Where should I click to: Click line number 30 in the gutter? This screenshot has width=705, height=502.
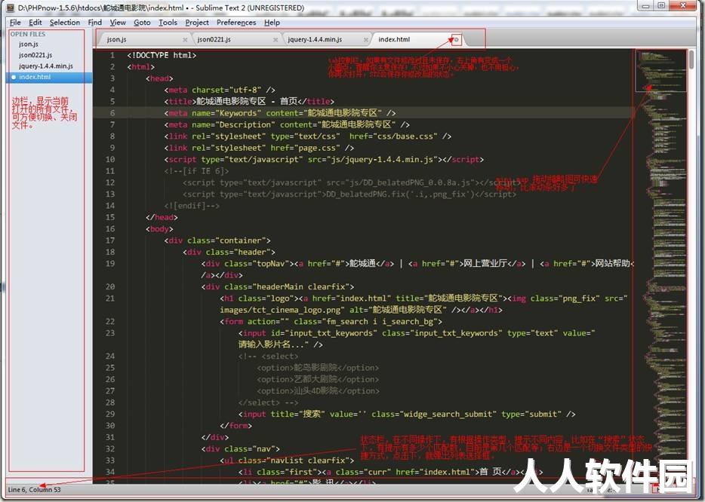(x=110, y=426)
